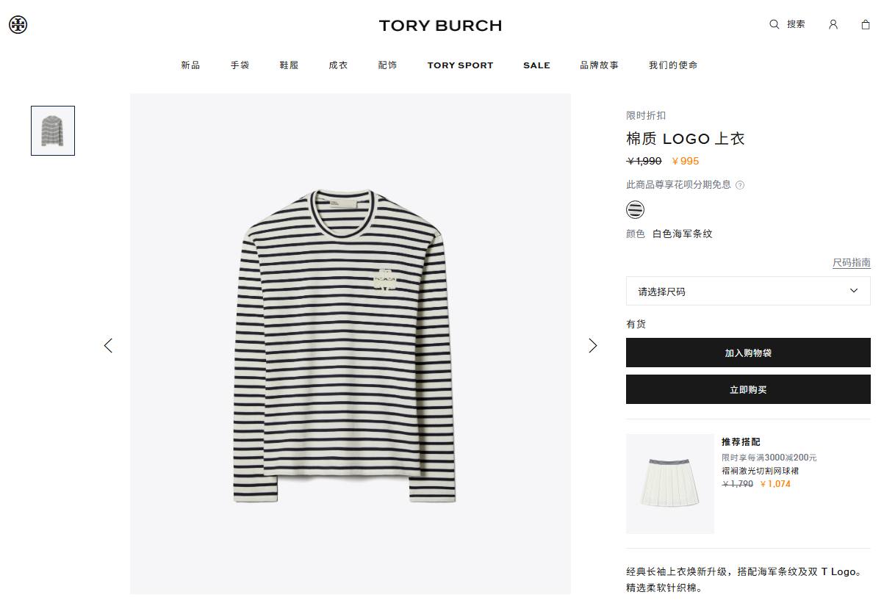Show previous product image with left arrow

point(108,345)
